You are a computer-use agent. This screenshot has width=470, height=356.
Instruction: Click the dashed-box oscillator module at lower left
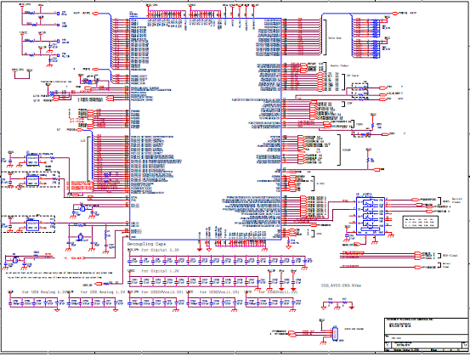pos(28,223)
